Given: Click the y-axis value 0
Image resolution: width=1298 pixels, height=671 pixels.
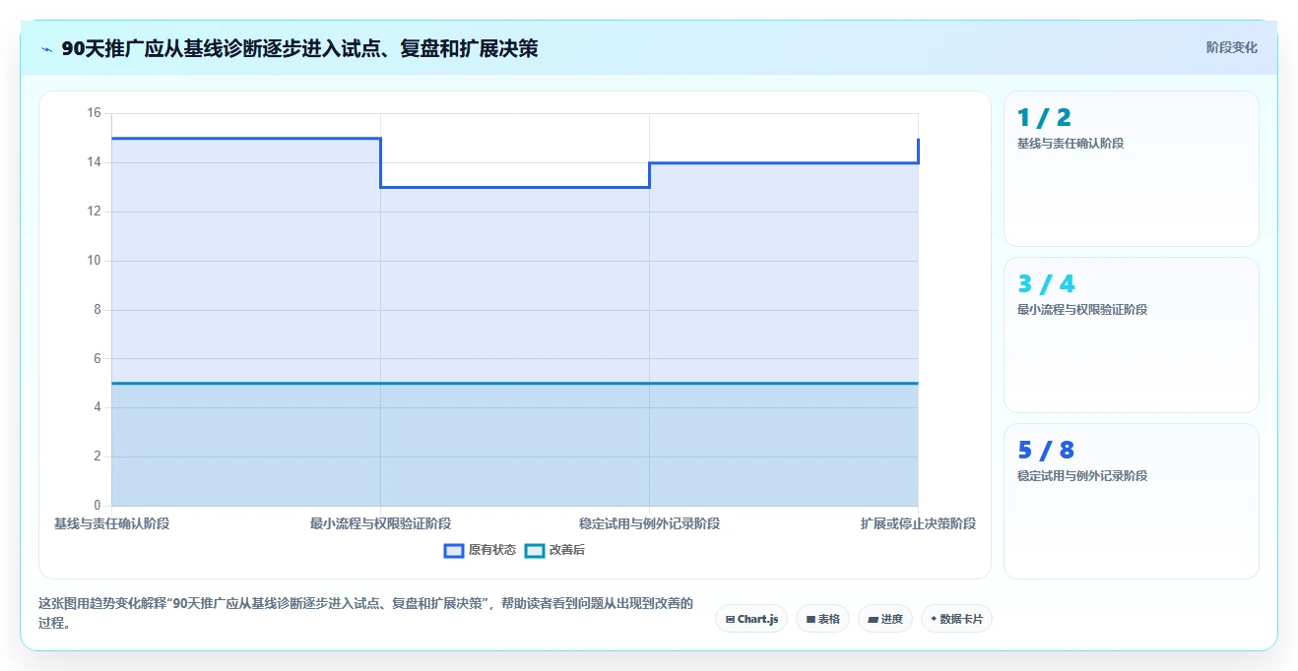Looking at the screenshot, I should [x=97, y=506].
